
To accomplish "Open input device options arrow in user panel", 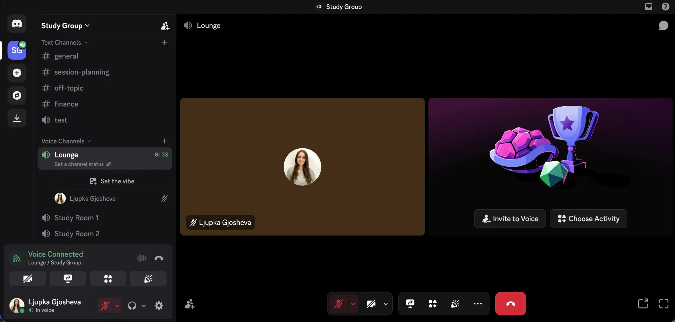I will 117,306.
